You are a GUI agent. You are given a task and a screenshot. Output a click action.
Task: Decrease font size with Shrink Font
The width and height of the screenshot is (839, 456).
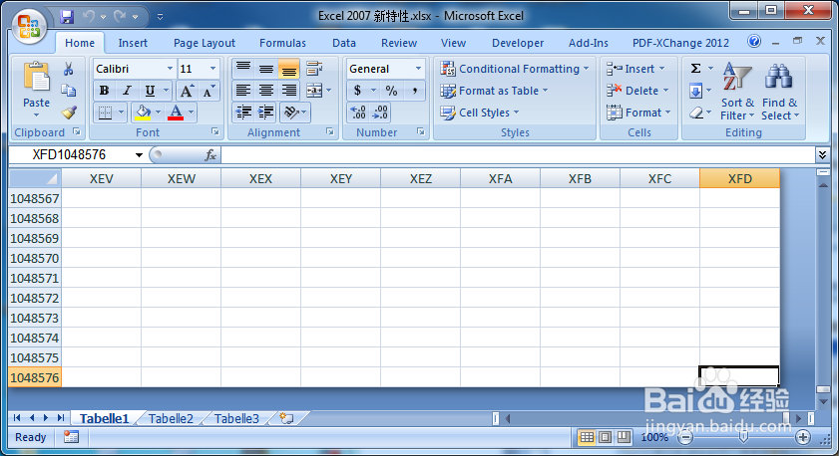click(209, 91)
